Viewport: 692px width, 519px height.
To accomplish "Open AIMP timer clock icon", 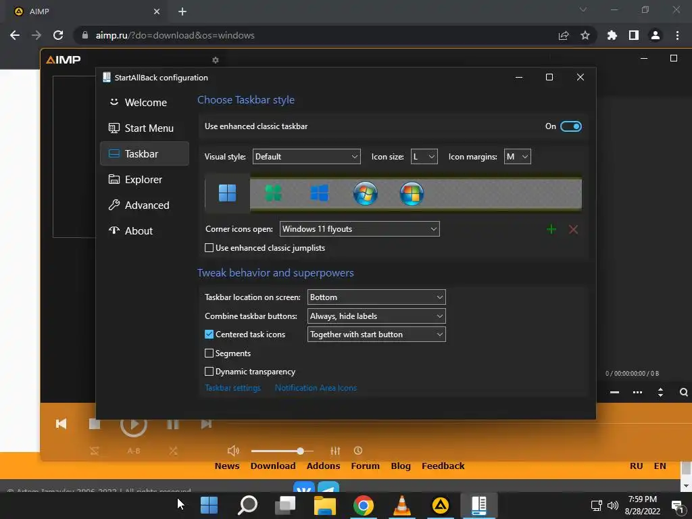I will pyautogui.click(x=358, y=451).
